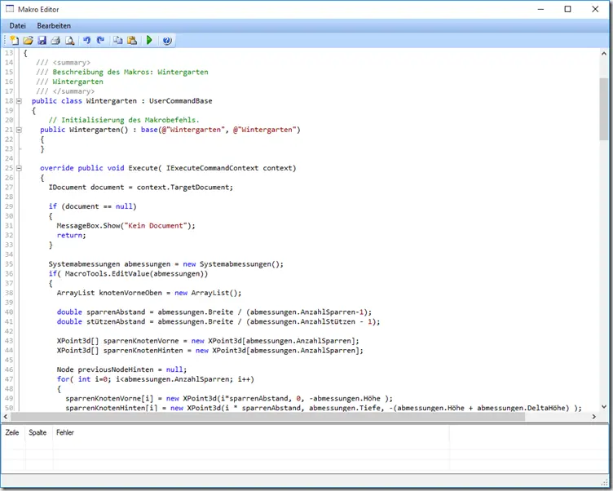Click the Makro Editor window icon
The image size is (613, 491).
coord(10,9)
